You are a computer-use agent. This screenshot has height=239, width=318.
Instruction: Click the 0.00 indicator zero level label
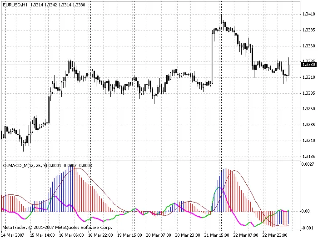coord(307,211)
